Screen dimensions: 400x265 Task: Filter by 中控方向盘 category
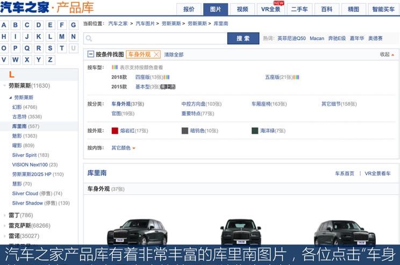click(202, 104)
